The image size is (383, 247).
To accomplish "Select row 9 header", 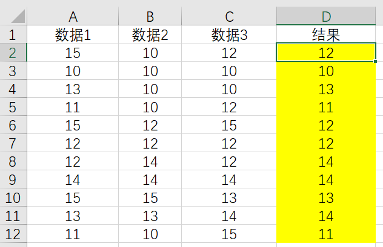I will 13,179.
